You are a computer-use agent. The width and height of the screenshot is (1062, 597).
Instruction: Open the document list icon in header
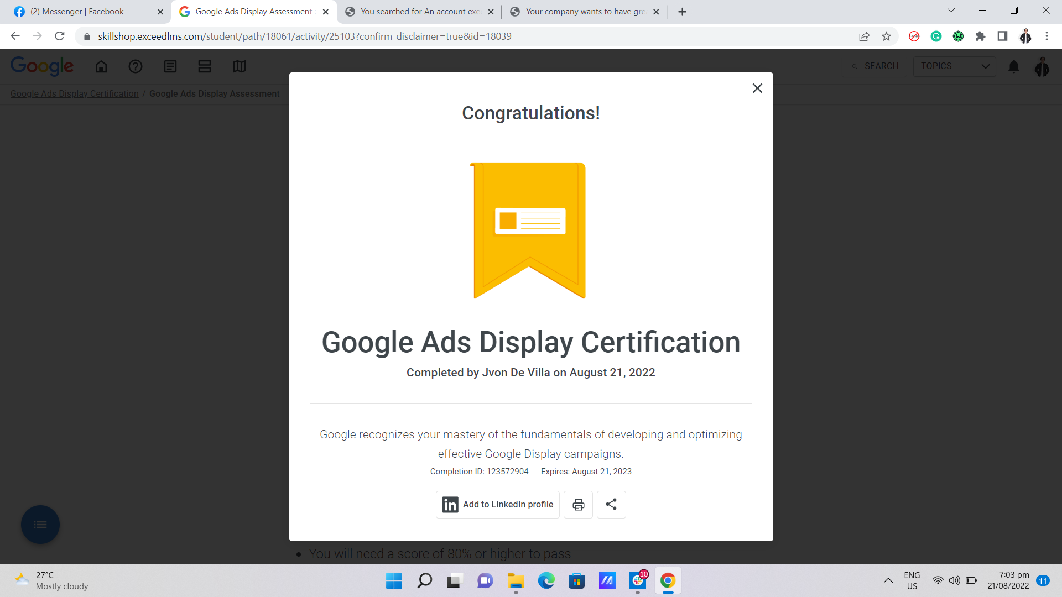pos(170,66)
